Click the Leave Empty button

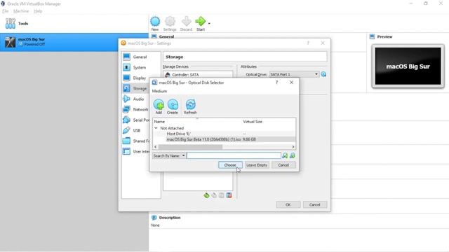(257, 165)
